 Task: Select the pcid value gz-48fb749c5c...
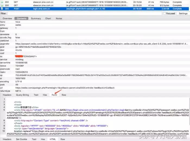(x=38, y=47)
